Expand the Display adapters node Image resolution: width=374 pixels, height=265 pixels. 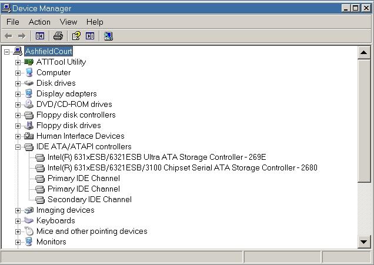[18, 94]
